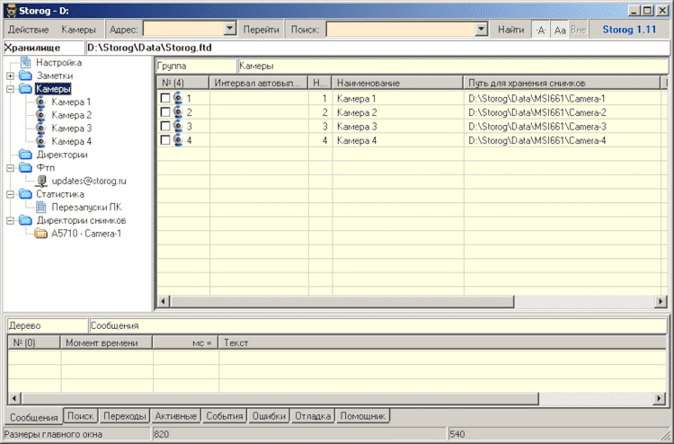The height and width of the screenshot is (444, 674).
Task: Open the Поиск combo box dropdown arrow
Action: (482, 30)
